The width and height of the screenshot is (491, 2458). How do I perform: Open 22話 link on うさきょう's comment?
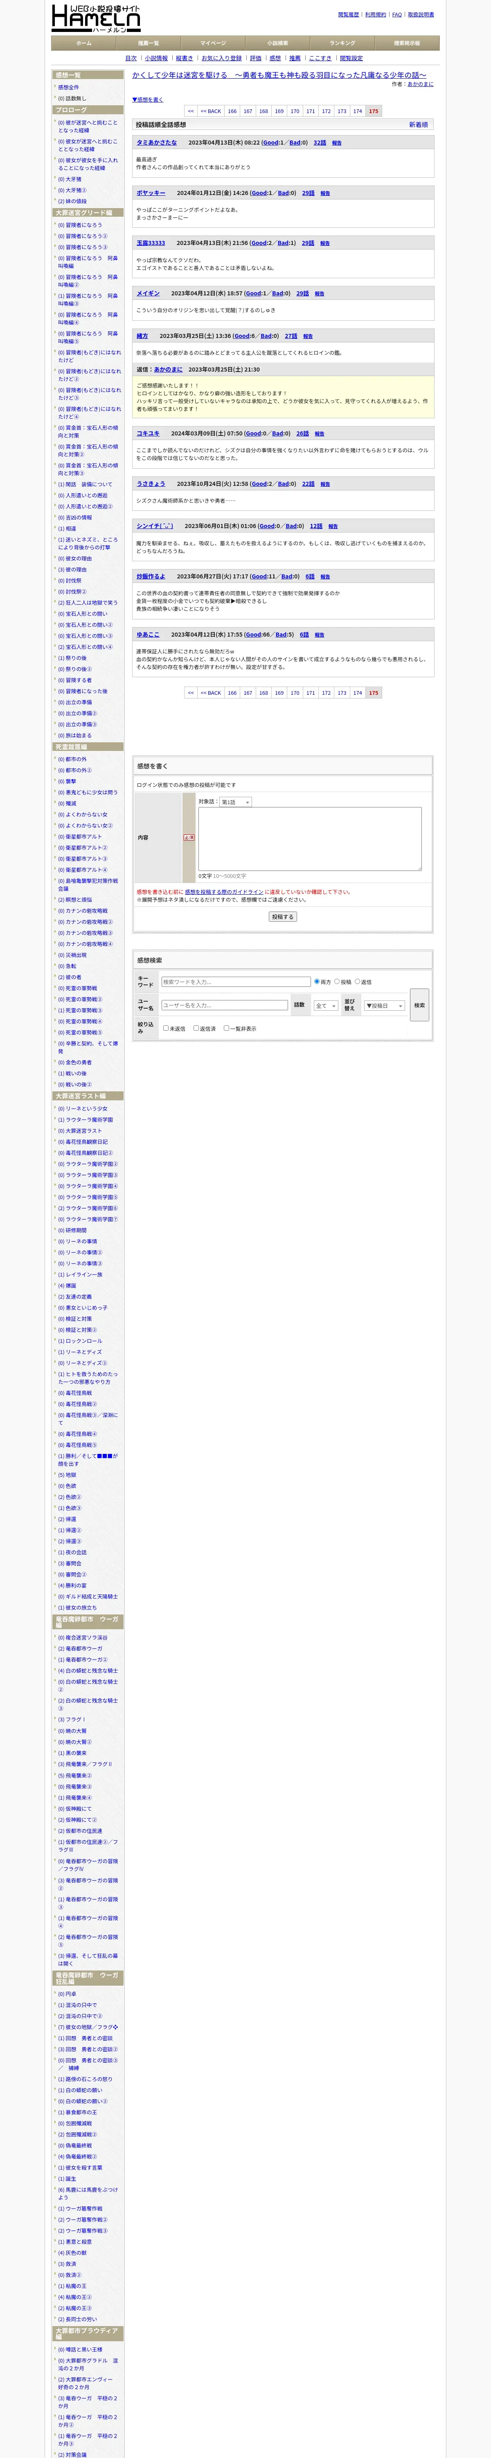(308, 484)
